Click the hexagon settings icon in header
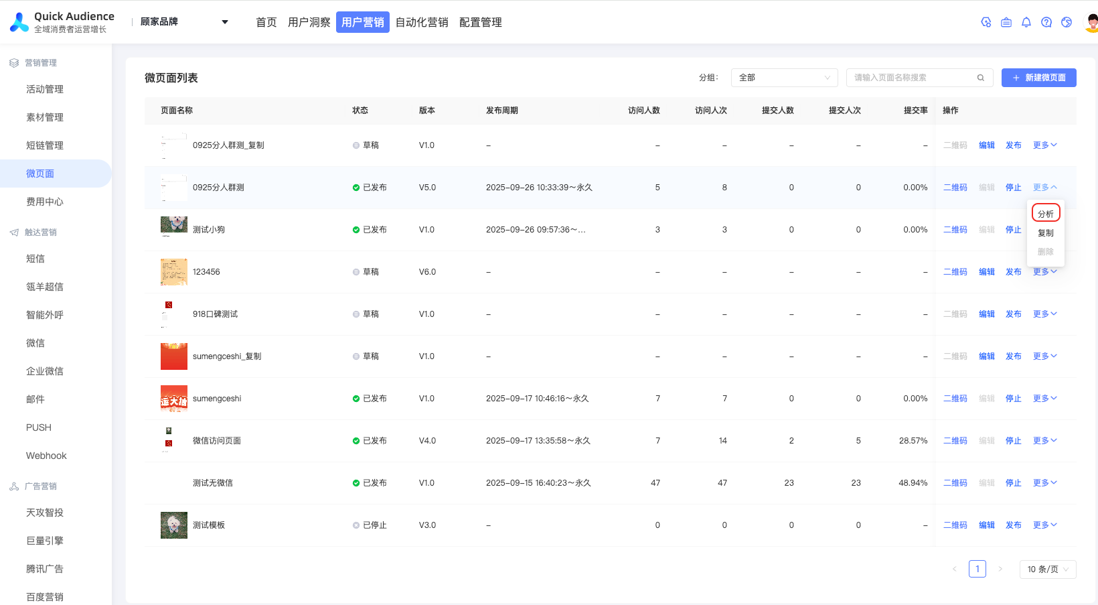Image resolution: width=1098 pixels, height=605 pixels. coord(986,22)
